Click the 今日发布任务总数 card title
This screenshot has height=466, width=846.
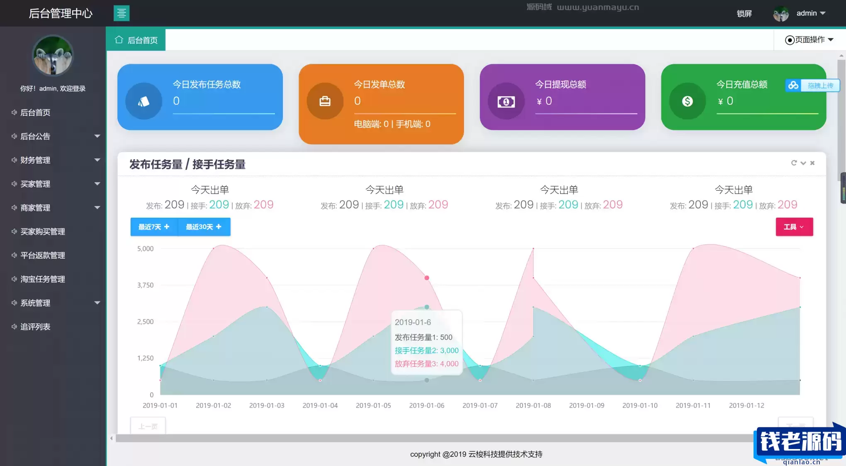(x=207, y=85)
